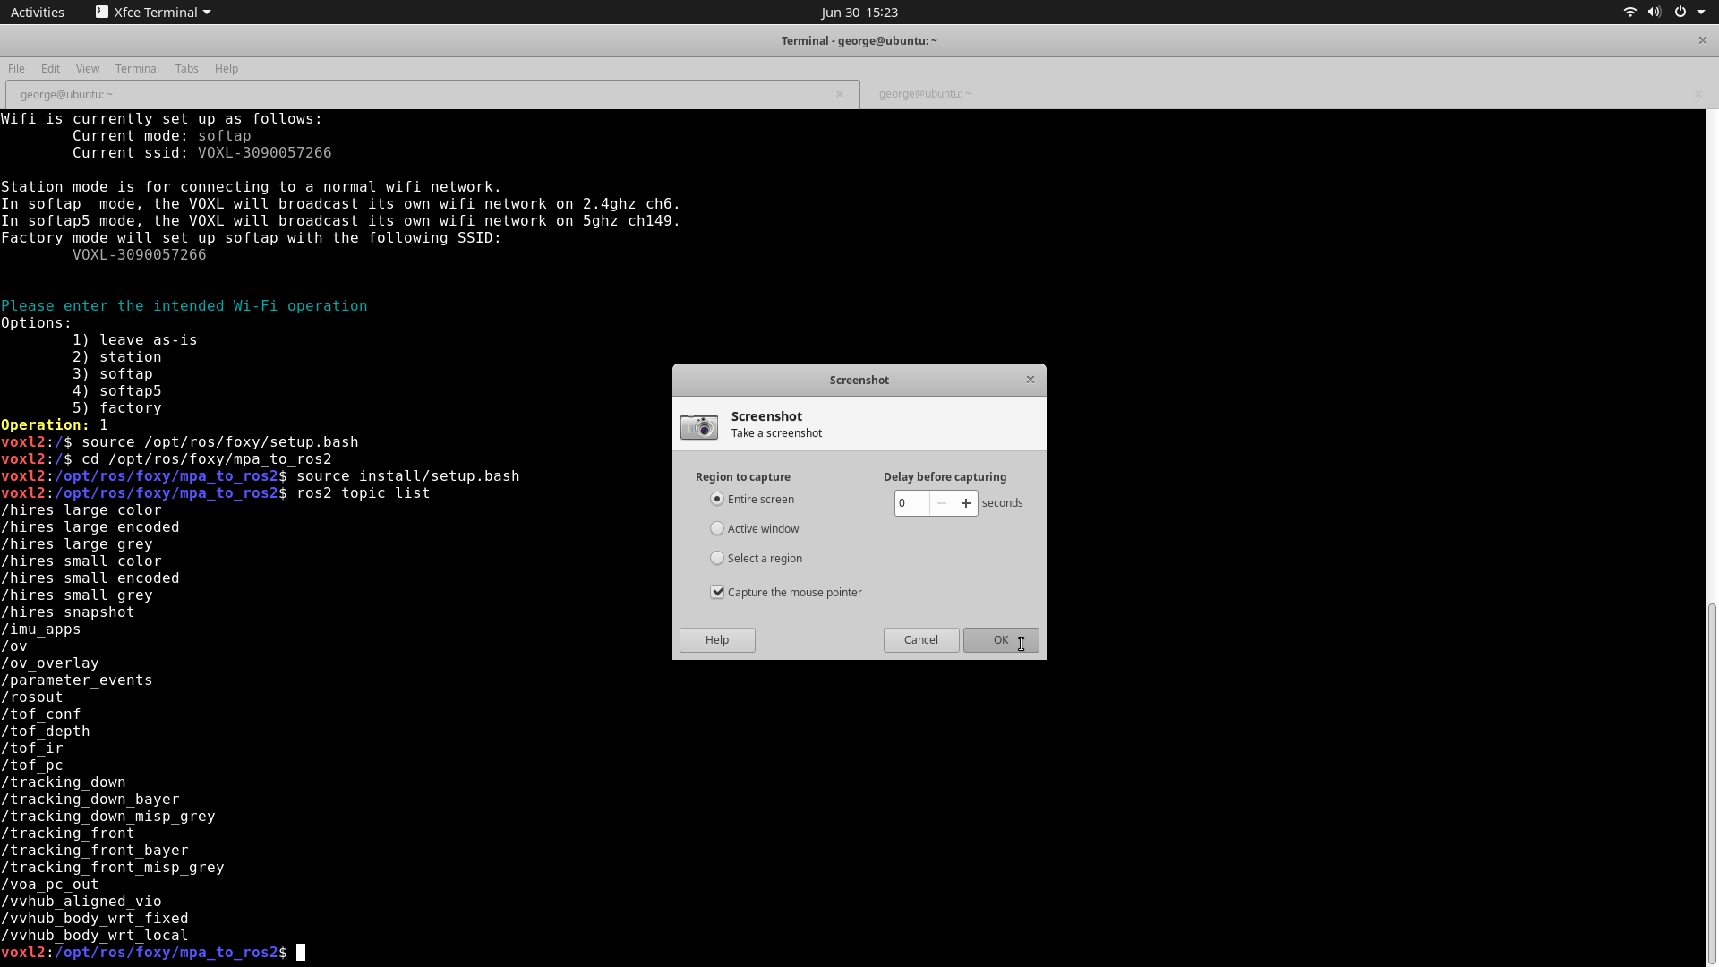Click the /hires_snapshot topic line
The image size is (1719, 967).
click(x=68, y=612)
